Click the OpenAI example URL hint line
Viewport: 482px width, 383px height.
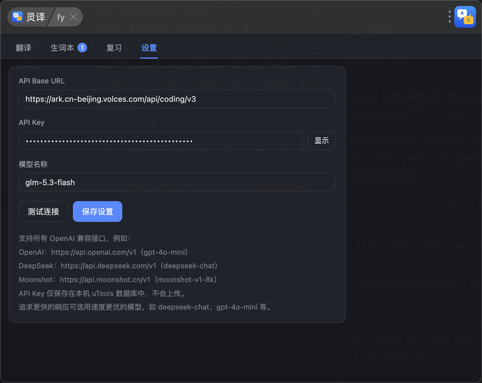click(103, 252)
